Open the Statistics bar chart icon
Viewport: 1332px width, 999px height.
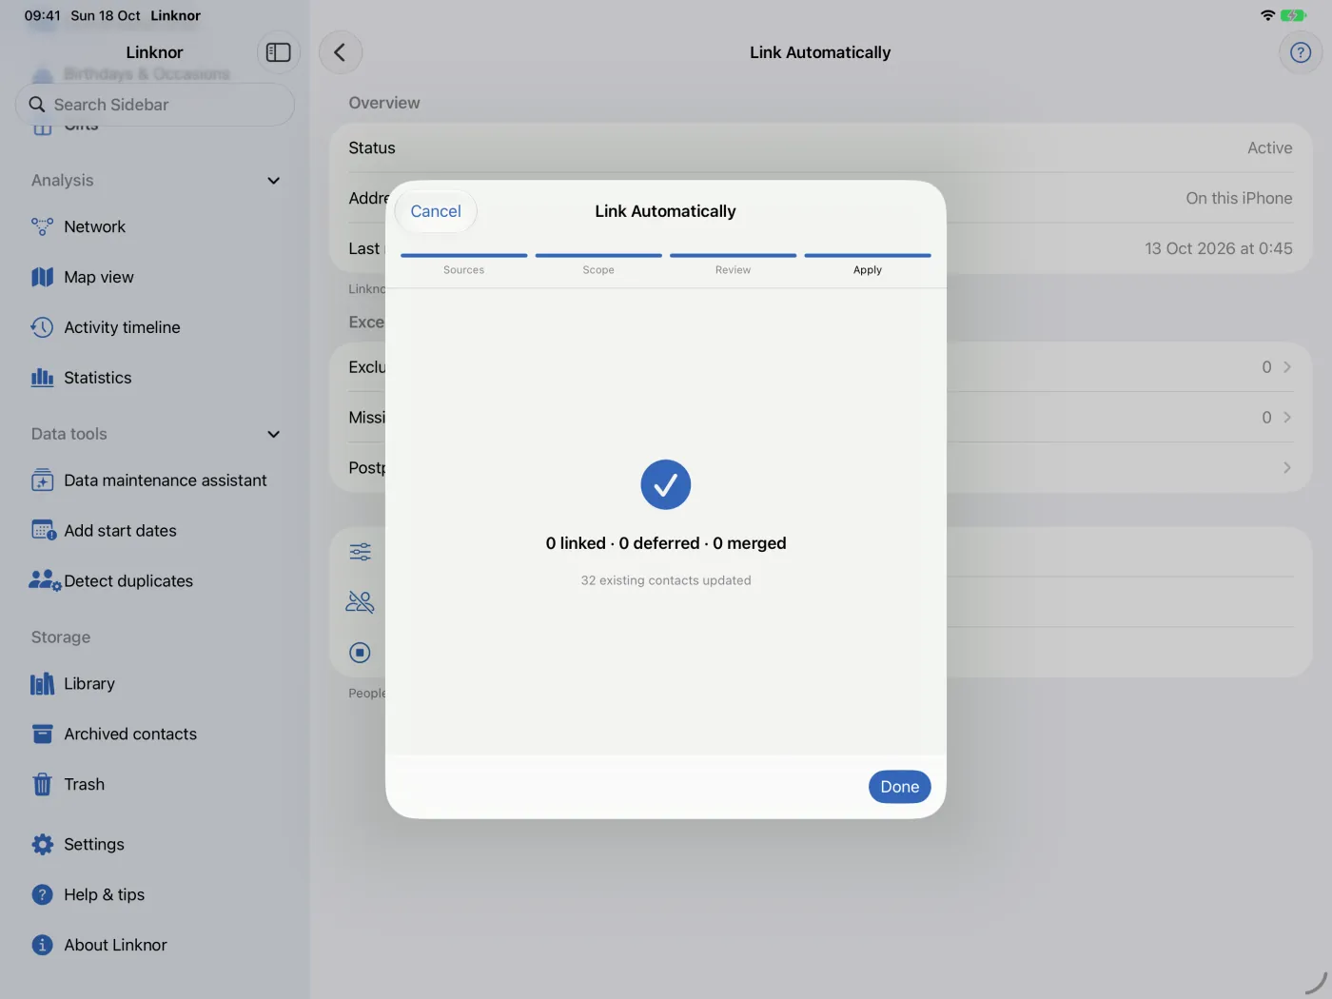point(42,378)
